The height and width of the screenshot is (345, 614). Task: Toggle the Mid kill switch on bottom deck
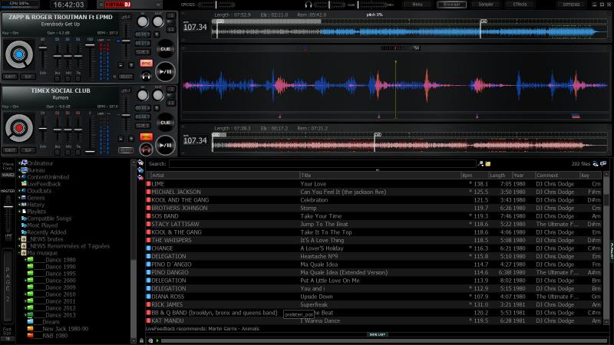point(68,151)
